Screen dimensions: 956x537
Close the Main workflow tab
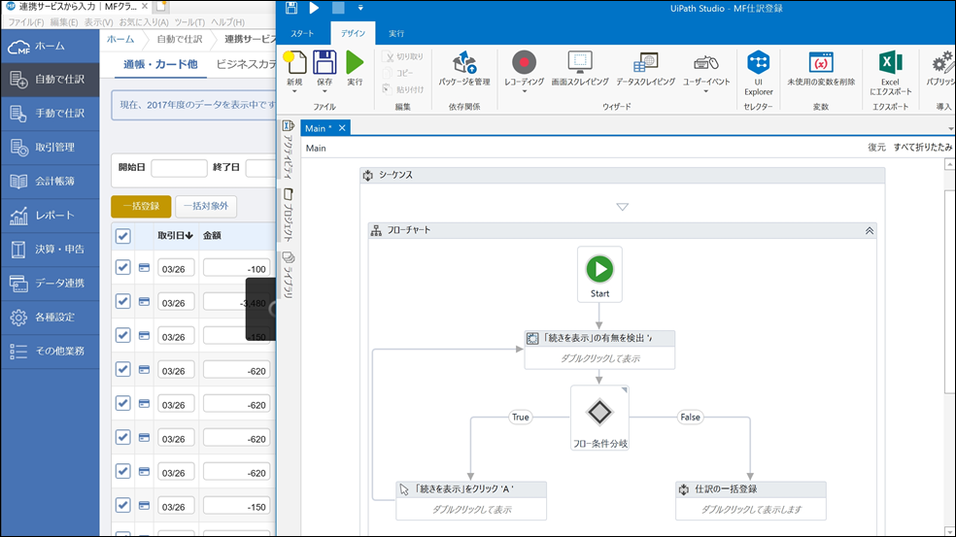click(x=342, y=128)
